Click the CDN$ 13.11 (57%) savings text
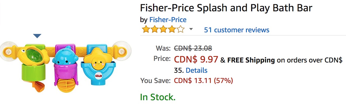The width and height of the screenshot is (346, 104). pos(203,81)
